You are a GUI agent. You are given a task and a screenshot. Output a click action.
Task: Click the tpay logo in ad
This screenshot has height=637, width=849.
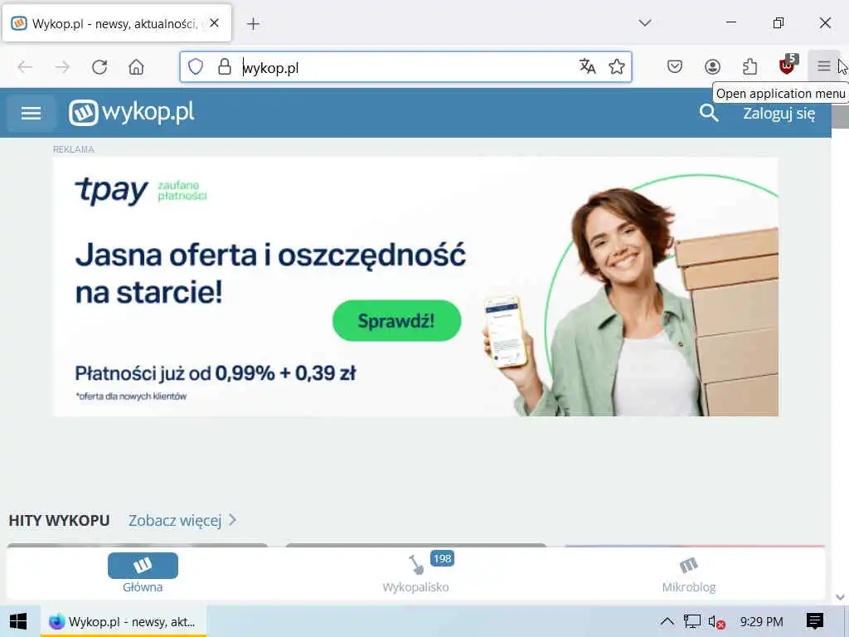point(111,191)
